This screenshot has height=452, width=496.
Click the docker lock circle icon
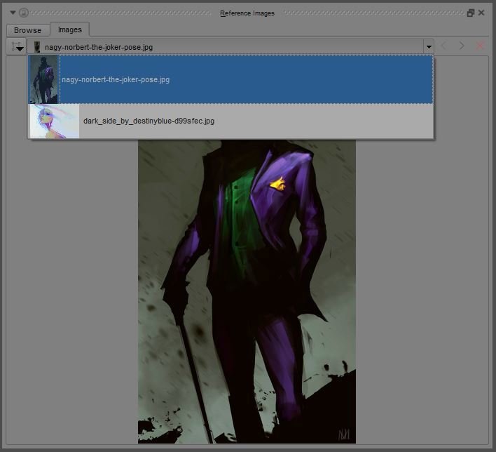coord(24,13)
